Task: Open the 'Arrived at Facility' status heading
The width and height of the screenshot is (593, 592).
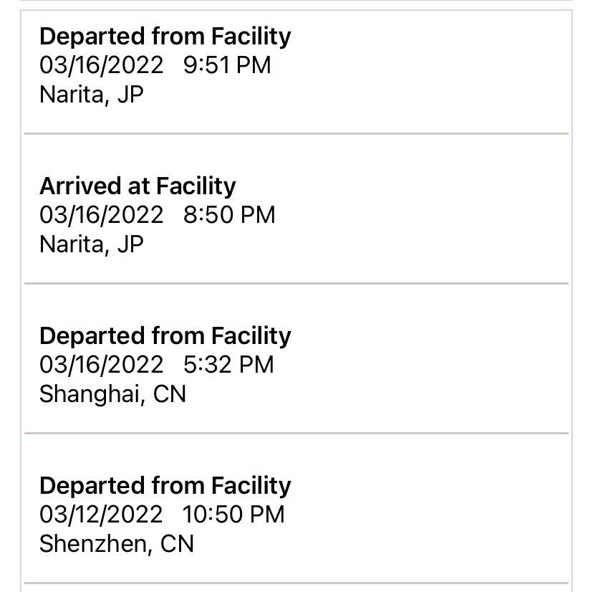Action: click(138, 186)
